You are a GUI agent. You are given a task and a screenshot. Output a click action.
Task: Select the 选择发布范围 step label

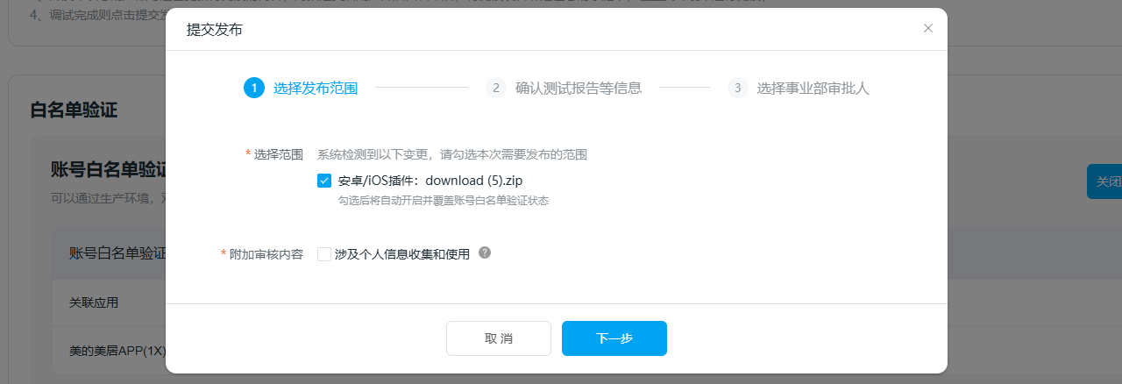(x=316, y=88)
